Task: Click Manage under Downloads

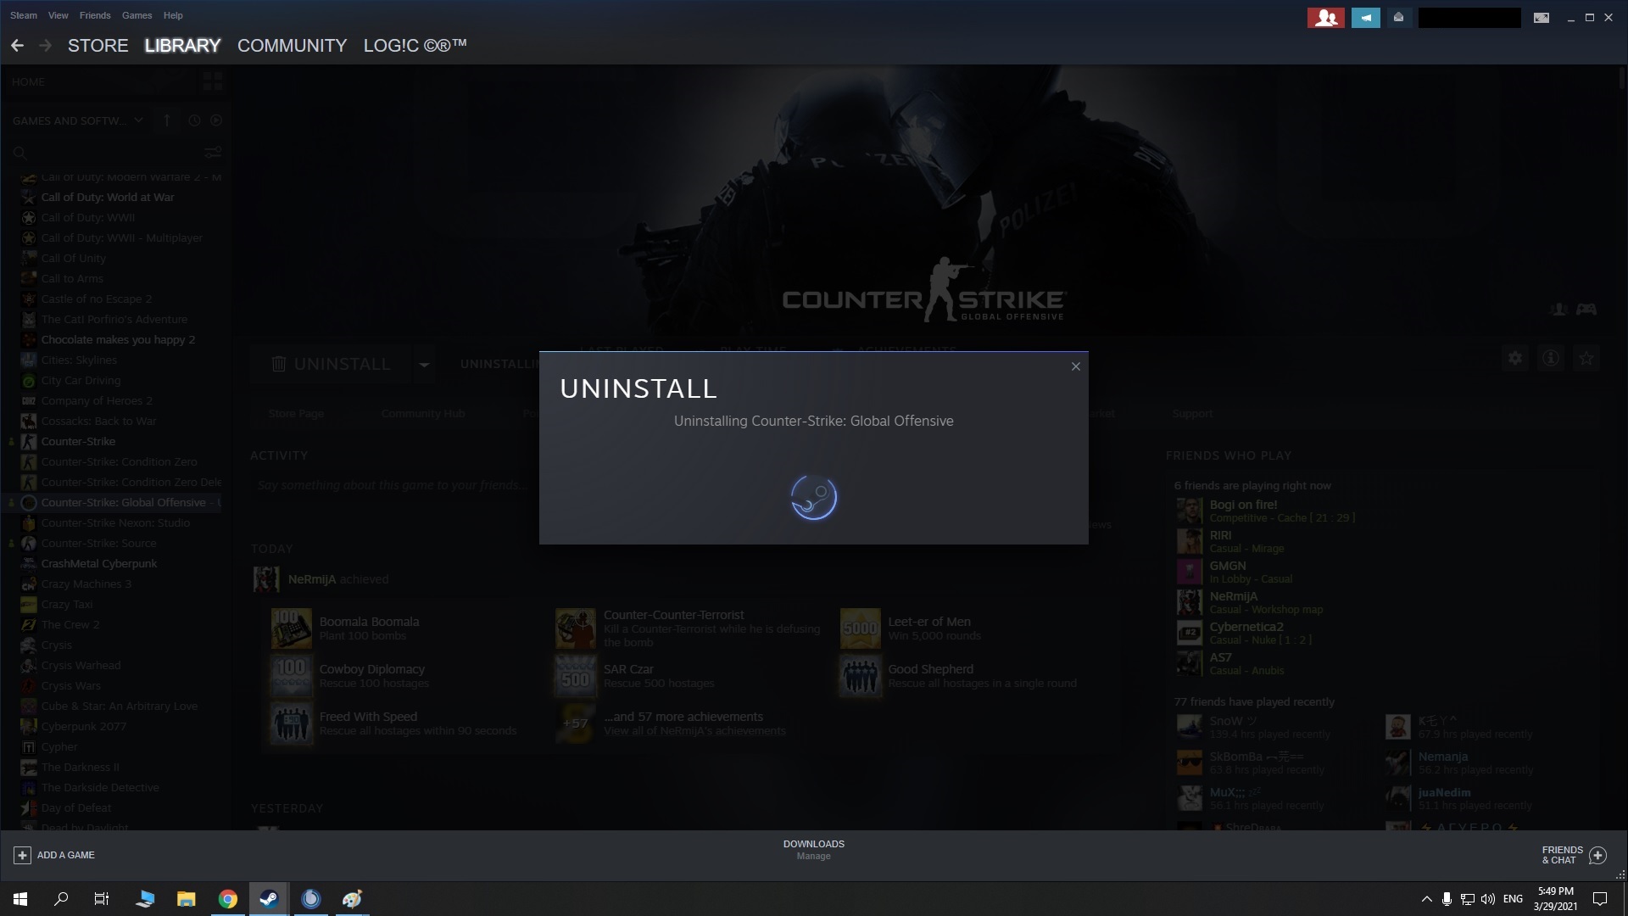Action: click(813, 856)
